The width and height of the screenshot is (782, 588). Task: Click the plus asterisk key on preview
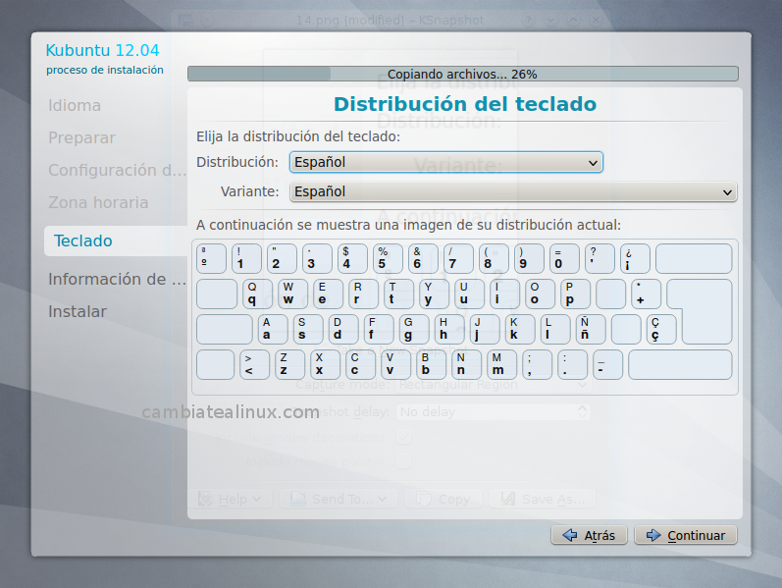(x=647, y=294)
